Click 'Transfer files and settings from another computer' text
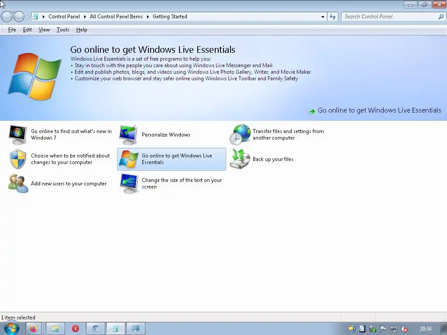The height and width of the screenshot is (335, 447). [x=288, y=134]
